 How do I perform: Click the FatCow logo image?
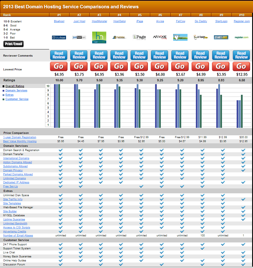pyautogui.click(x=180, y=37)
